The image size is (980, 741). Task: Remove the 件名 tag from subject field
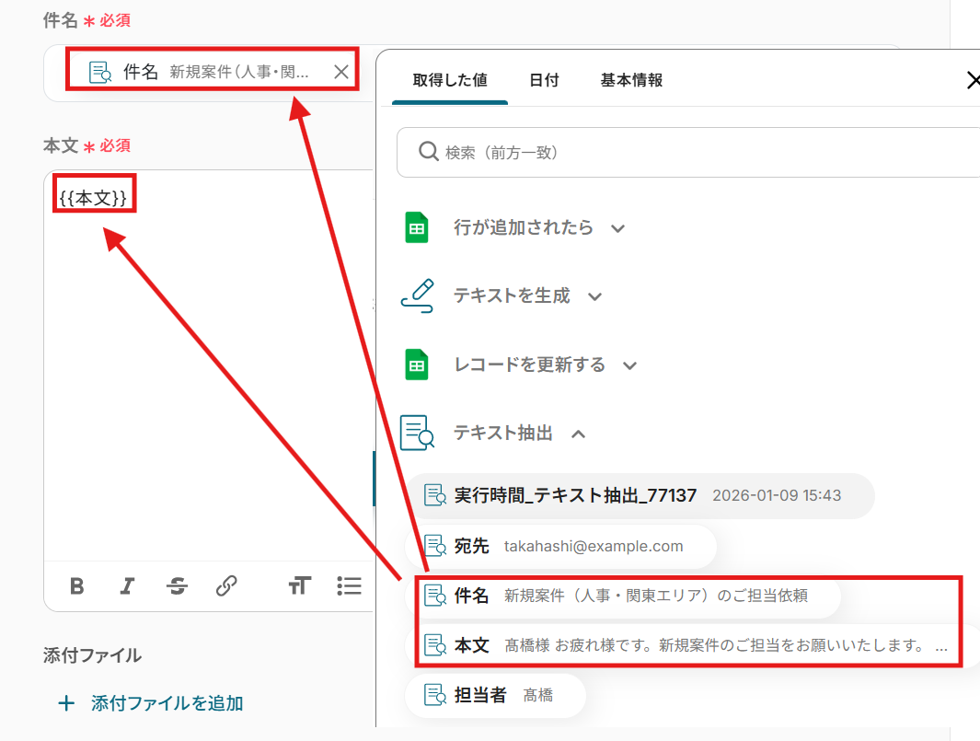(341, 72)
